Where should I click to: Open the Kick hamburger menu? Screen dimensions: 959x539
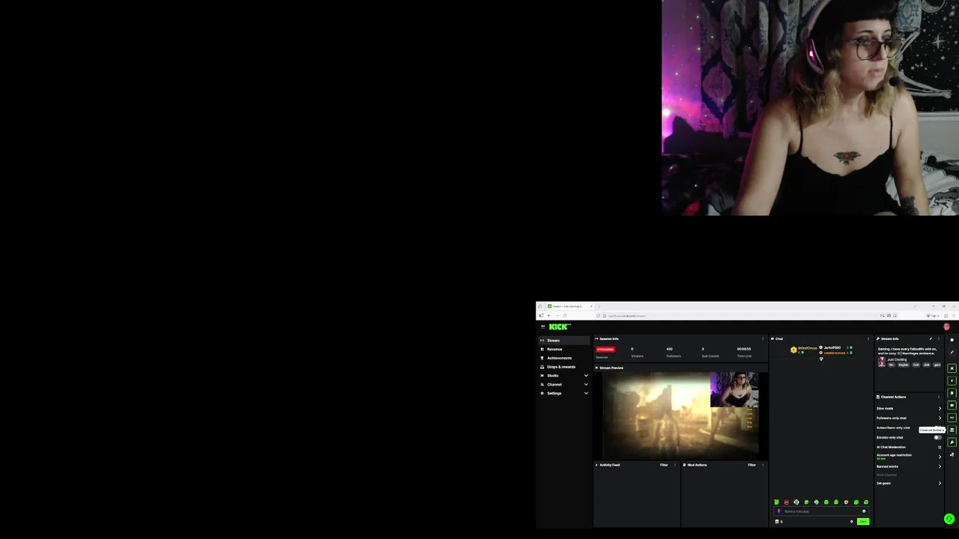(x=543, y=326)
